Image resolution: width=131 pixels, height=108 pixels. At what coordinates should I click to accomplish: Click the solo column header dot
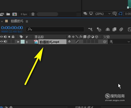[9, 37]
